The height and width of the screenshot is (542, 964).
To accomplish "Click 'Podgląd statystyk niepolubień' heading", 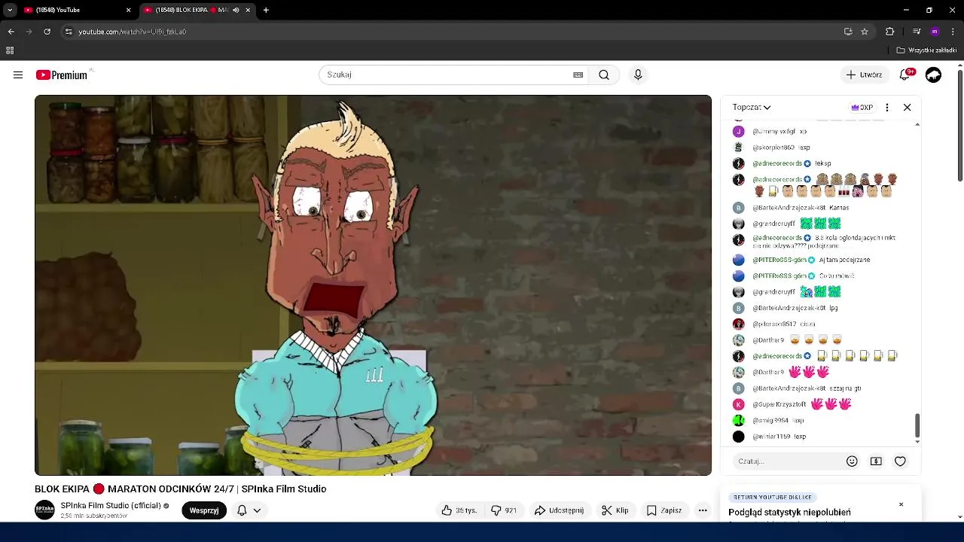I will 789,513.
